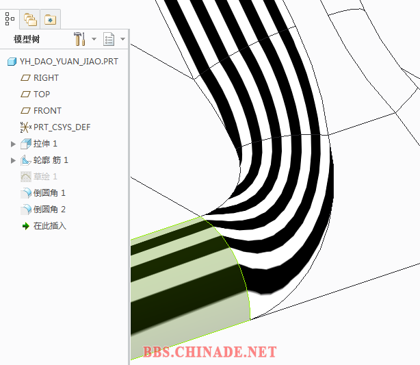Click the 在此插入 insert marker

click(49, 226)
